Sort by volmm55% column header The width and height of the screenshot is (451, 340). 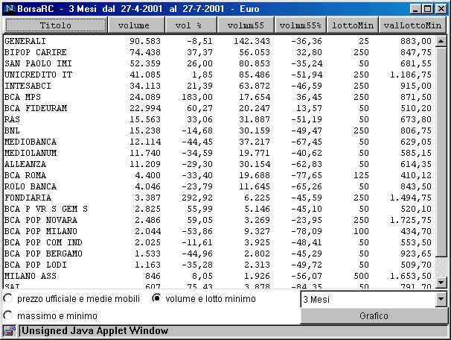pos(301,25)
